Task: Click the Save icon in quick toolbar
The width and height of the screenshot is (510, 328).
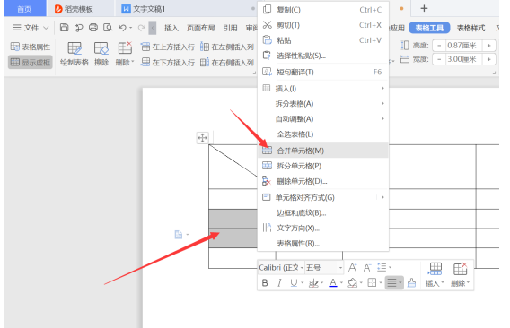Action: pyautogui.click(x=65, y=28)
